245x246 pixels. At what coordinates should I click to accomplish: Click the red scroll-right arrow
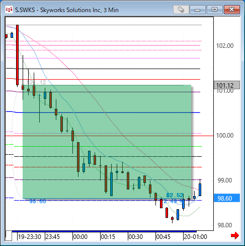click(235, 235)
